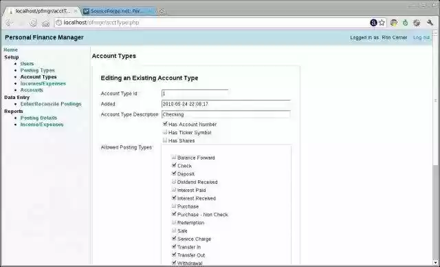Open Enter/Reconcile Postings

click(51, 104)
